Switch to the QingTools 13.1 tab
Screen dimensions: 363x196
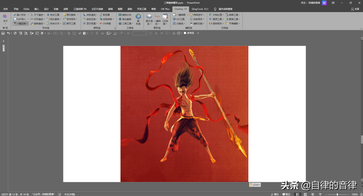200,9
